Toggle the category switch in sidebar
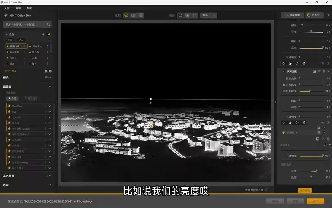The height and width of the screenshot is (208, 332). pos(48,34)
